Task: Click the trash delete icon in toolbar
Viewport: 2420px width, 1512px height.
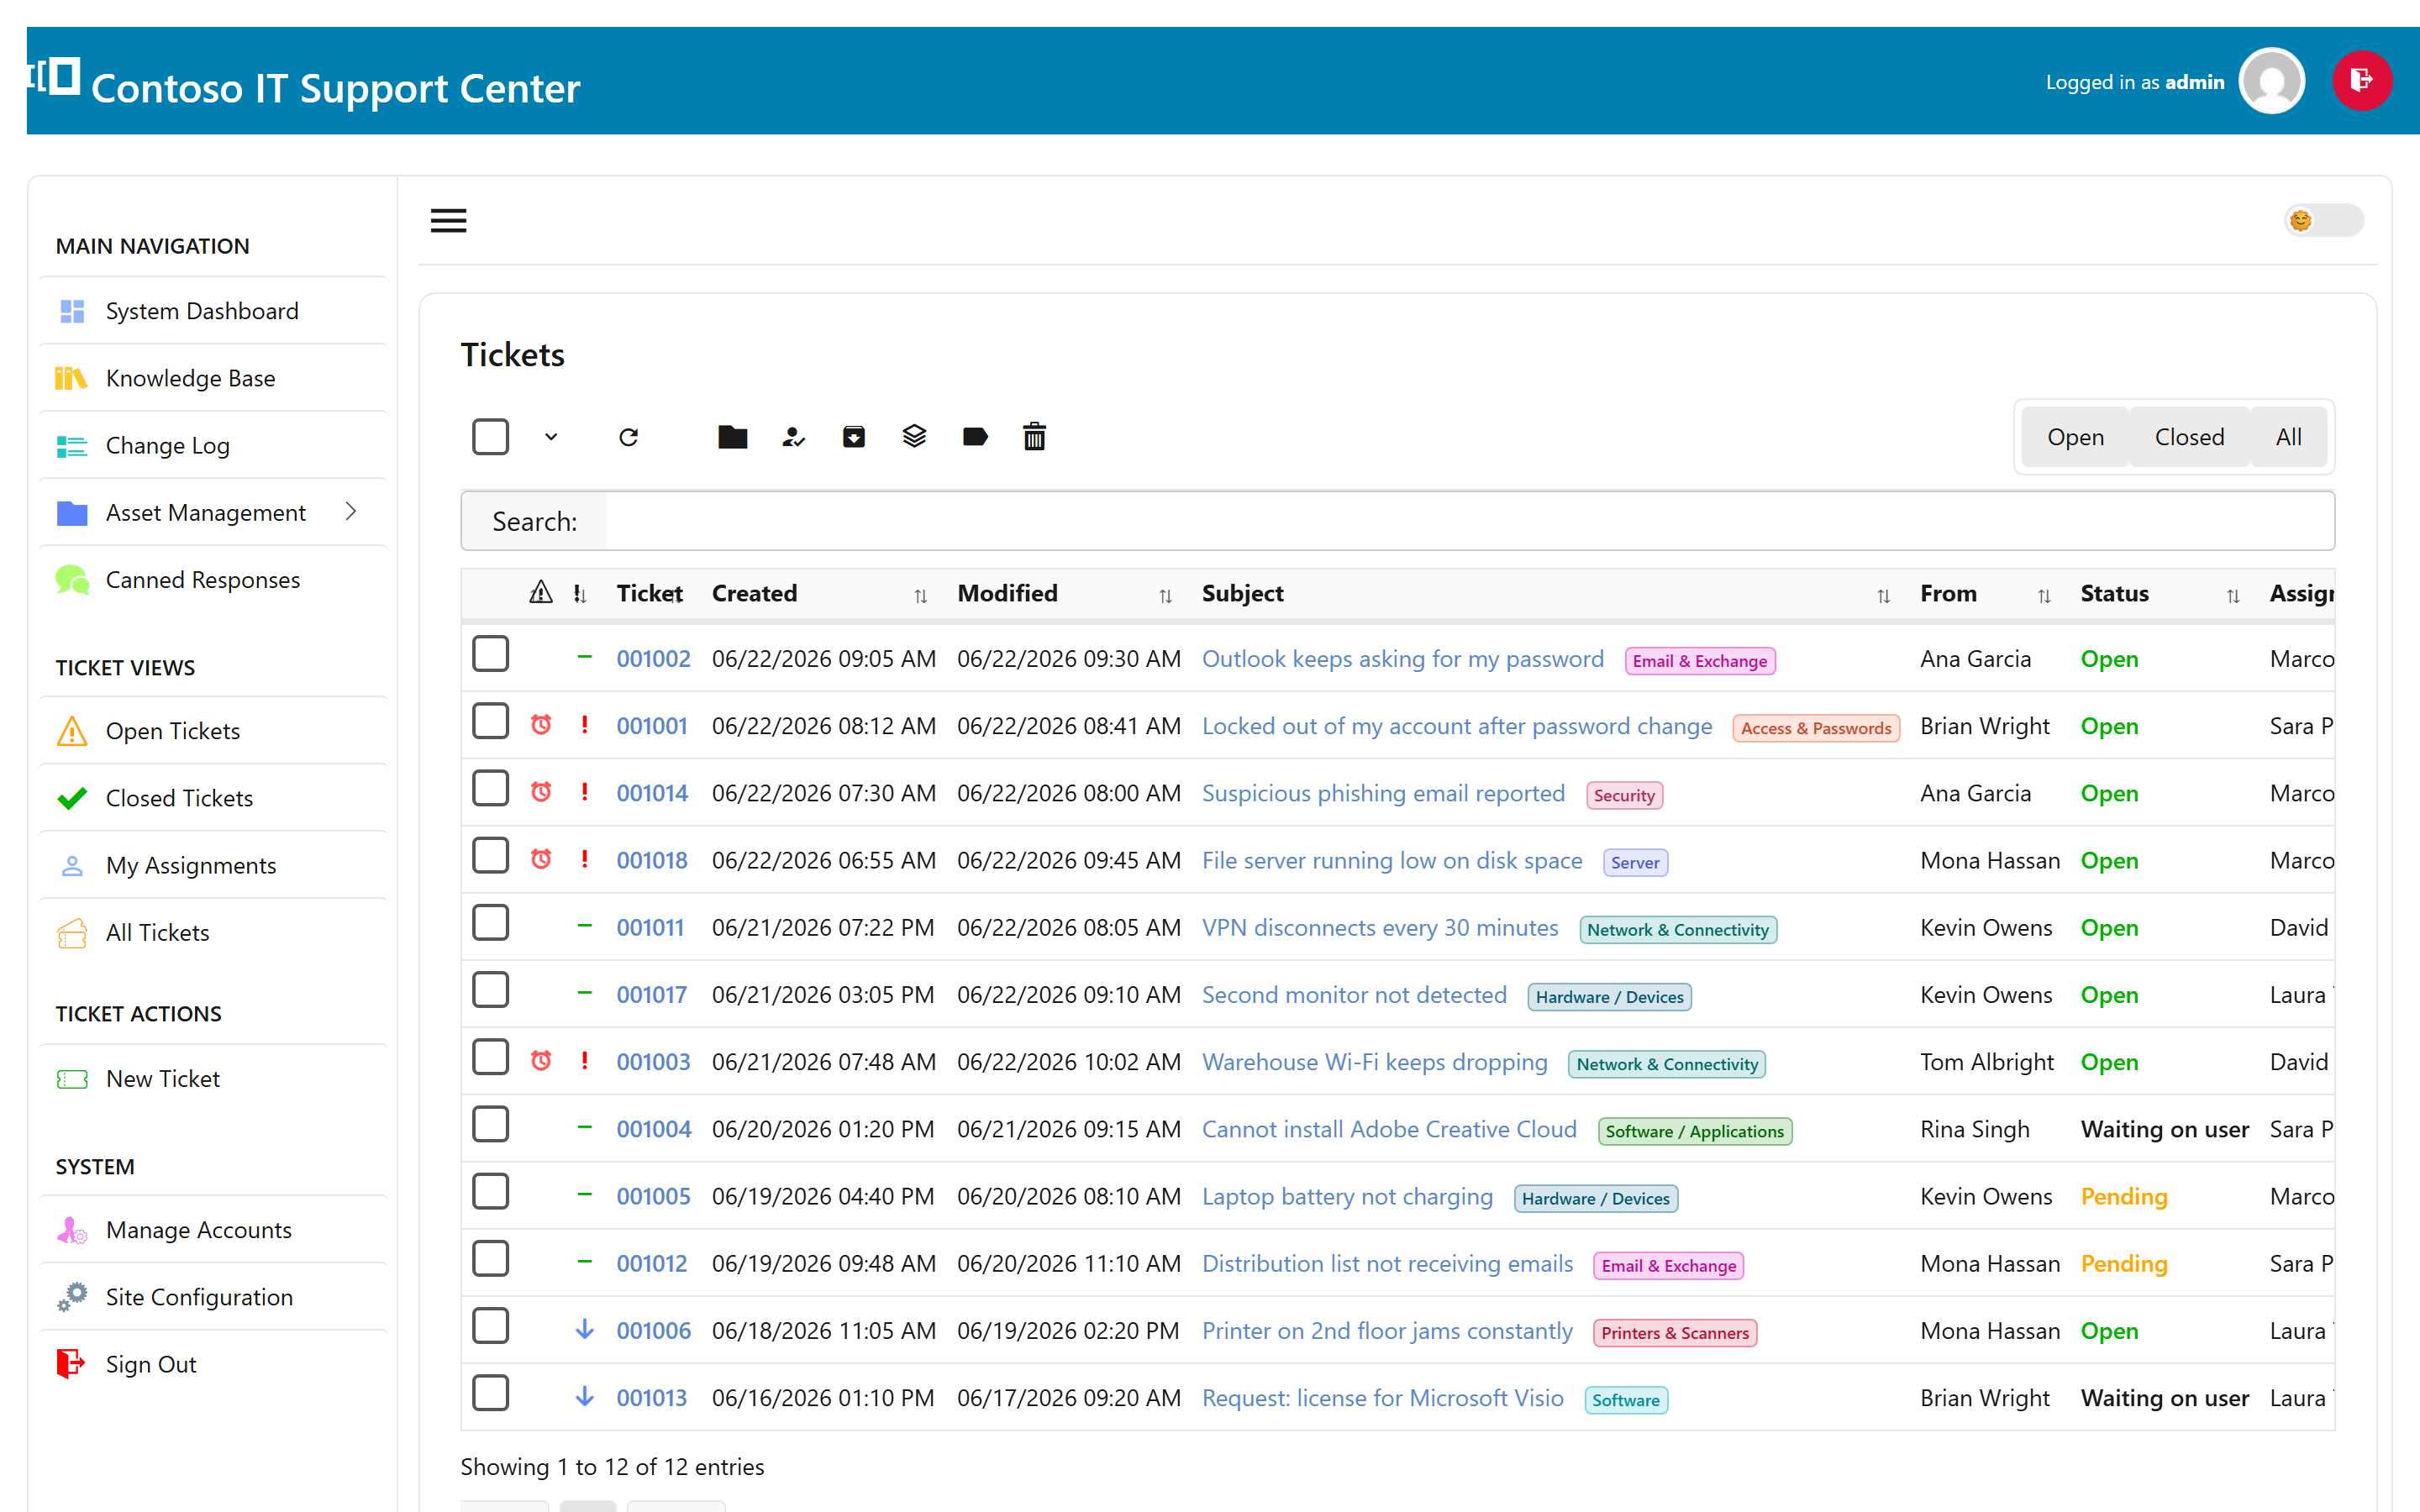Action: coord(1034,437)
